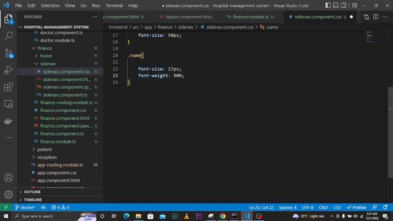Open editor more actions menu
Viewport: 393px width, 221px height.
pyautogui.click(x=385, y=17)
